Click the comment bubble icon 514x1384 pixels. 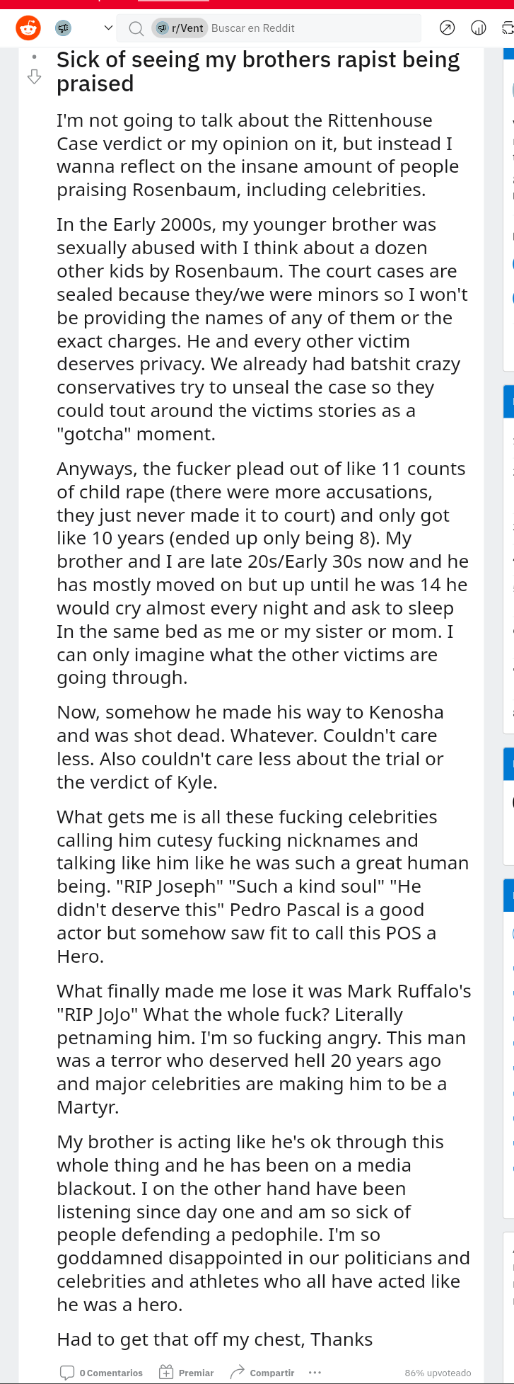67,1373
